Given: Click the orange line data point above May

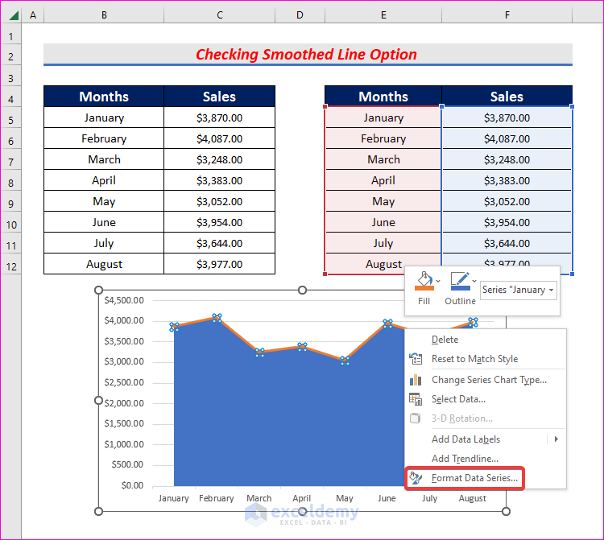Looking at the screenshot, I should pyautogui.click(x=345, y=361).
